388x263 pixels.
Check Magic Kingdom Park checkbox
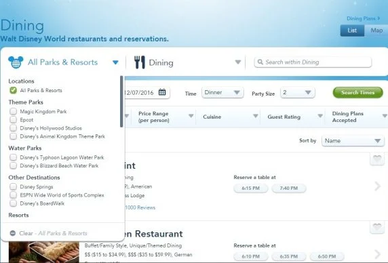click(14, 111)
